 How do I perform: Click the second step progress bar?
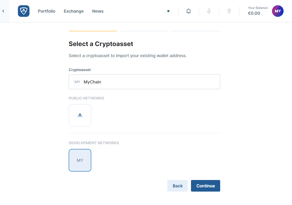[x=144, y=31]
